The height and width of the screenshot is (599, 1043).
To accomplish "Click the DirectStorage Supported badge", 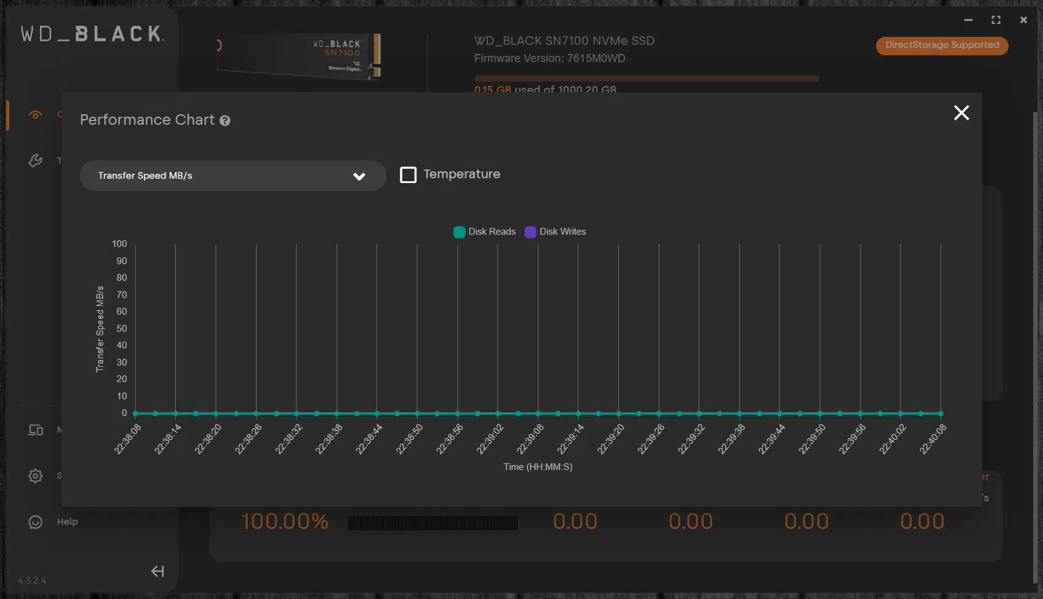I will (942, 45).
